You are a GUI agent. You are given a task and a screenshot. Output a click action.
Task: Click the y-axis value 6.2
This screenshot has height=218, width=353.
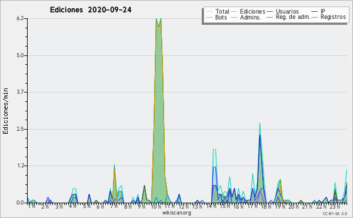pos(20,18)
